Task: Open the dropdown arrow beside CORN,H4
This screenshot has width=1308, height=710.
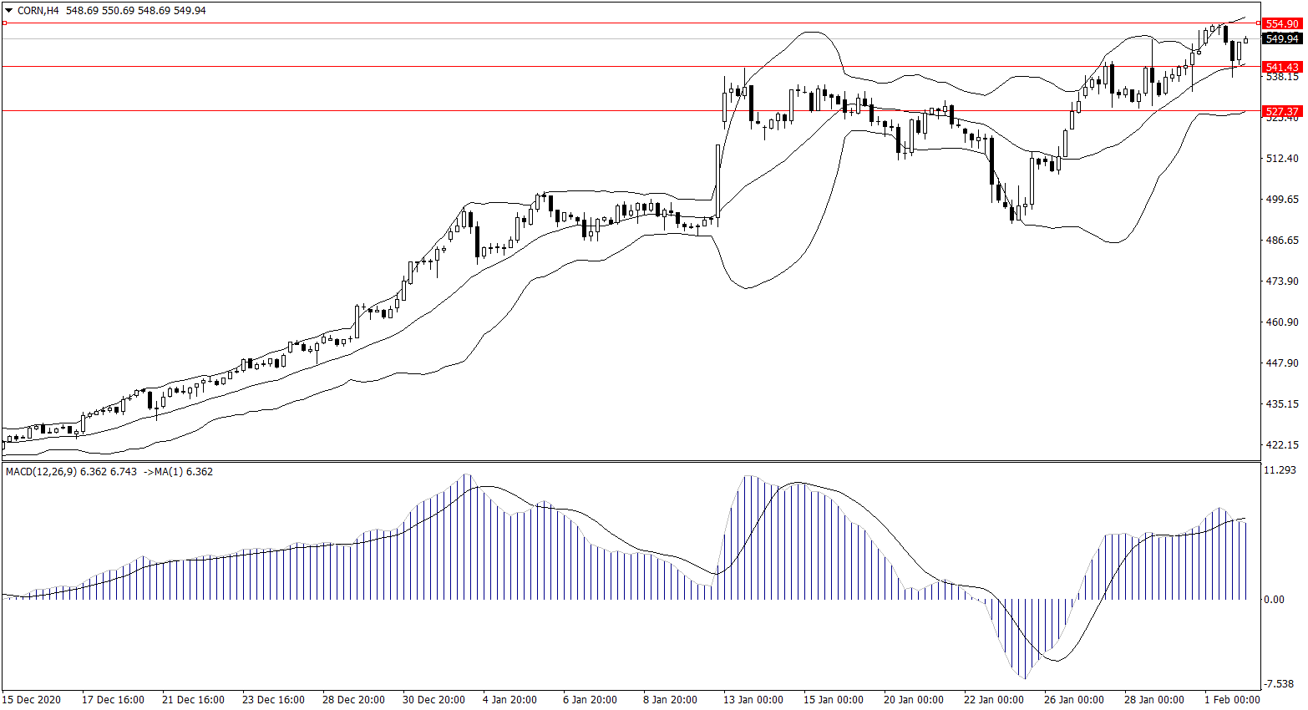Action: coord(9,11)
